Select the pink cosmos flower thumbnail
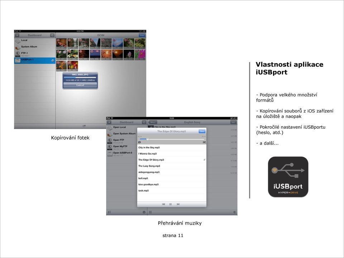 click(140, 55)
